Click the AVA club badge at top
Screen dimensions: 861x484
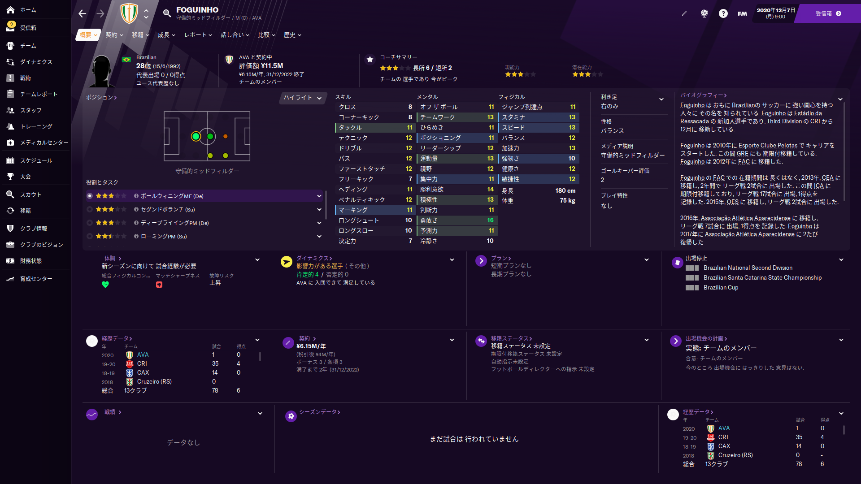(x=129, y=13)
